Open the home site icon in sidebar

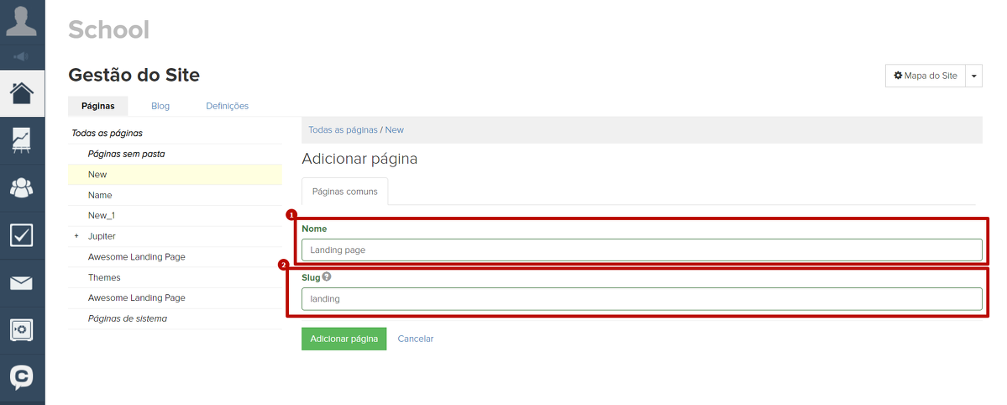coord(22,92)
